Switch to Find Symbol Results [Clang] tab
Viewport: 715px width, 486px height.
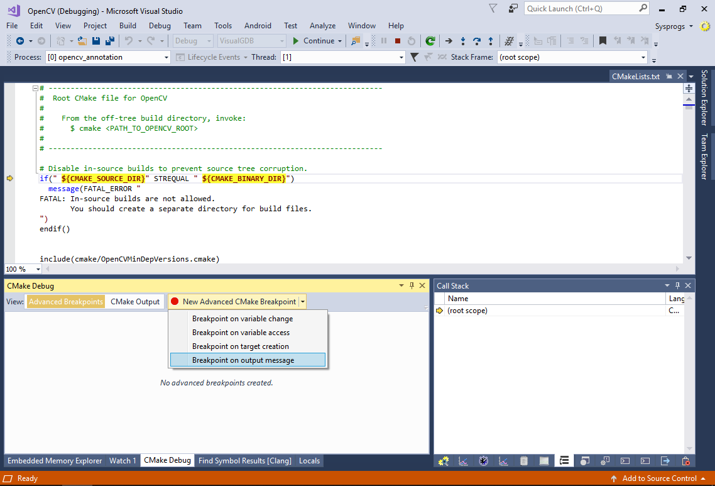point(245,461)
